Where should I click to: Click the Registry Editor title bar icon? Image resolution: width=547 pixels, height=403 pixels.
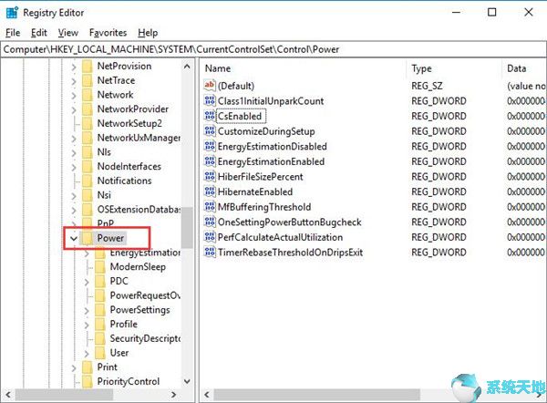(x=12, y=12)
